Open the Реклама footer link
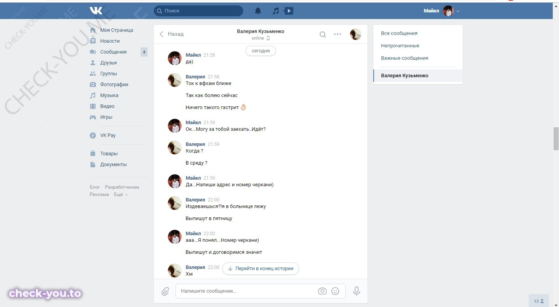The image size is (559, 307). pos(99,194)
